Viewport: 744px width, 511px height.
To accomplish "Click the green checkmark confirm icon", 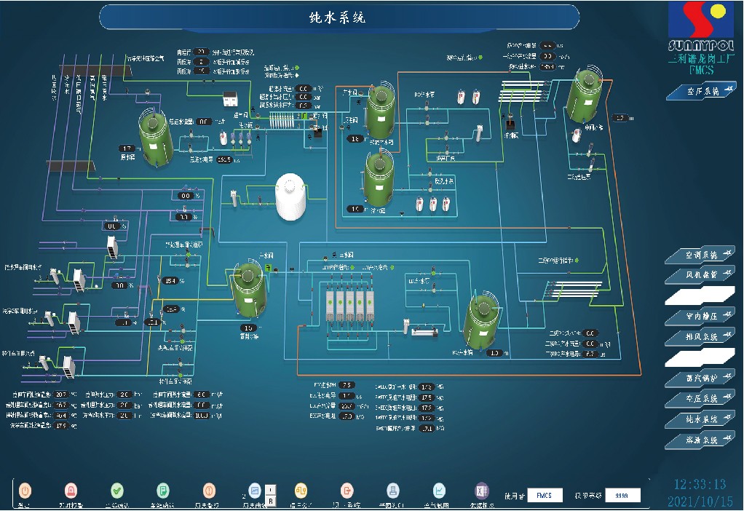I will tap(116, 491).
